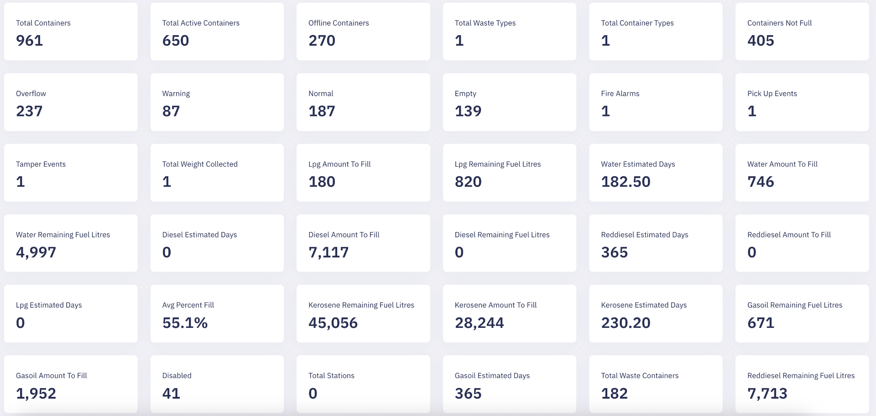The width and height of the screenshot is (876, 416).
Task: Click the Pick Up Events card
Action: coord(802,102)
